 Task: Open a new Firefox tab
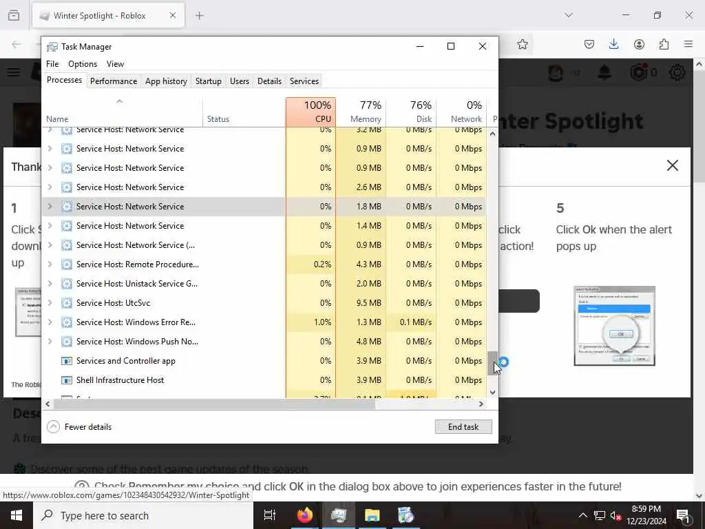coord(200,16)
